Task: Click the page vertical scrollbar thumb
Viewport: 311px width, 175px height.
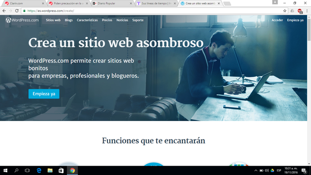Action: pos(309,30)
